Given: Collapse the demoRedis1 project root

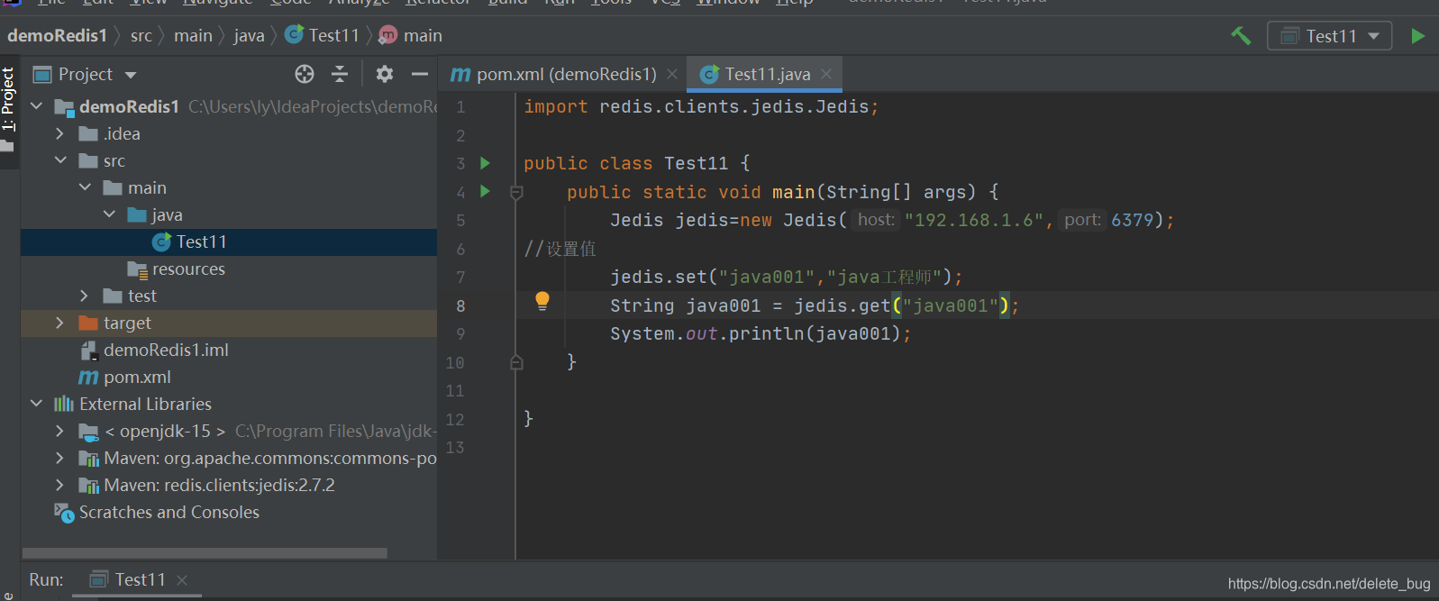Looking at the screenshot, I should 37,106.
